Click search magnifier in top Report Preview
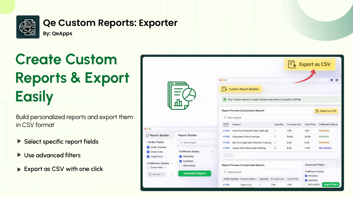 [225, 117]
